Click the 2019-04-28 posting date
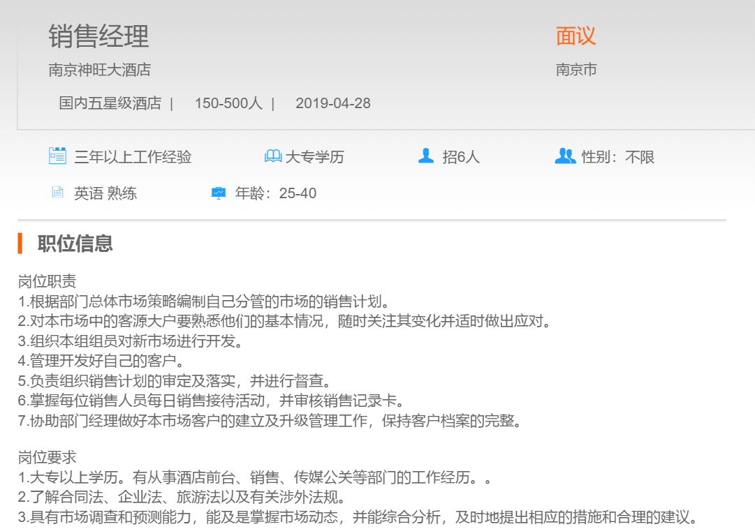The image size is (755, 529). 332,103
